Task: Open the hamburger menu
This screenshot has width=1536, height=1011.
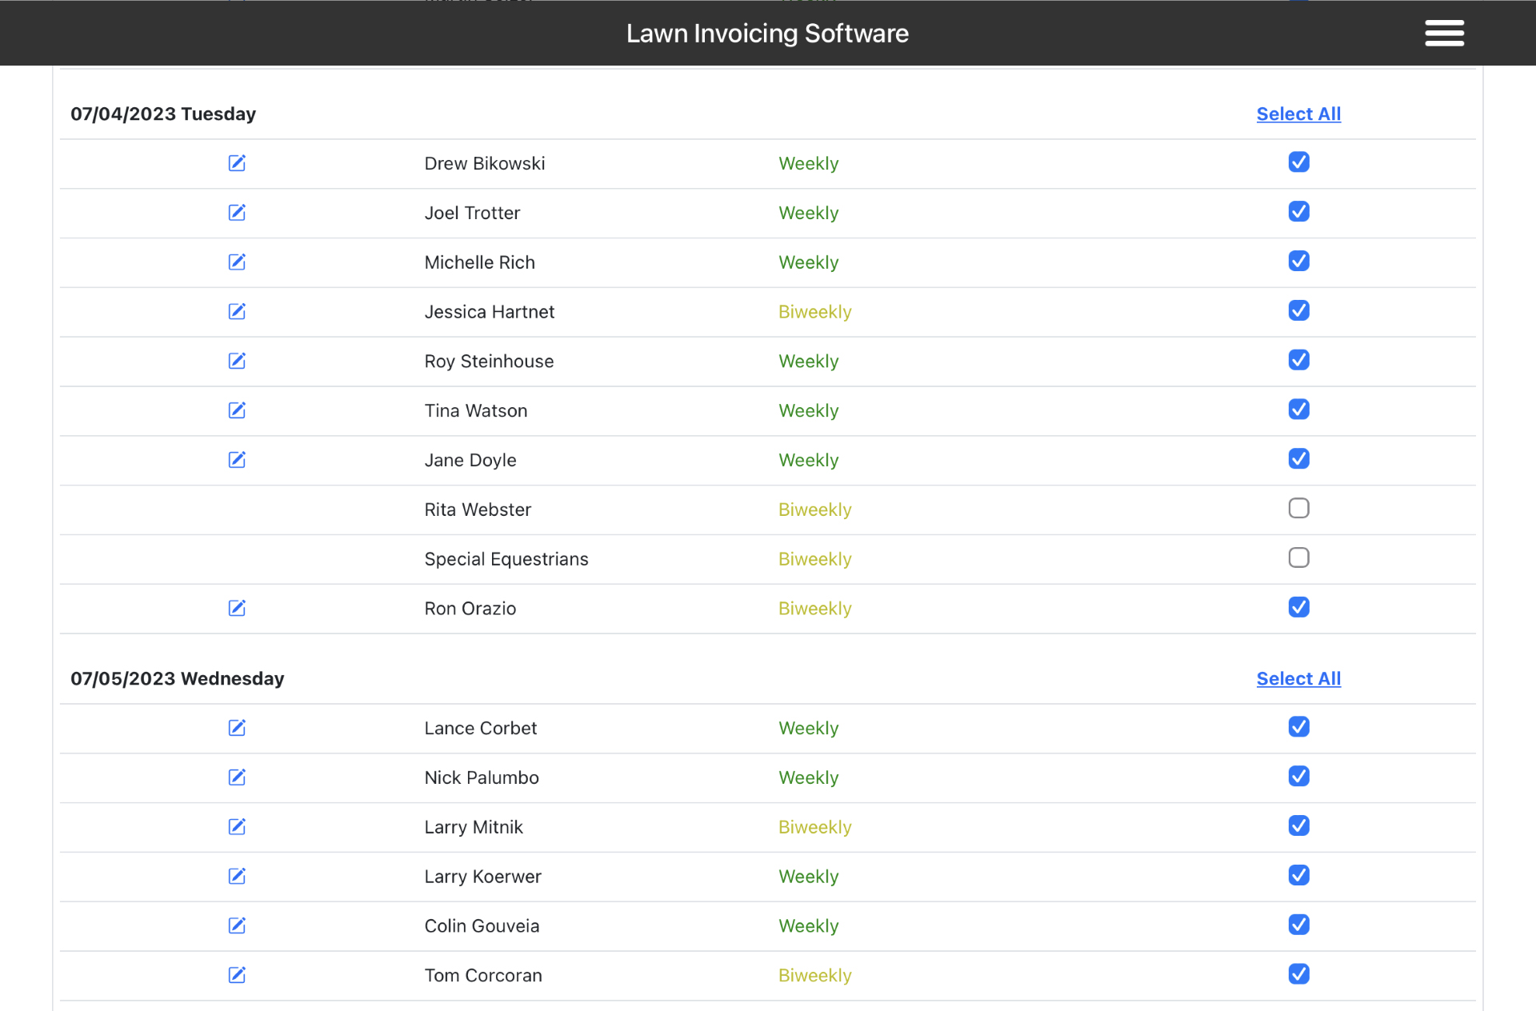Action: [x=1444, y=33]
